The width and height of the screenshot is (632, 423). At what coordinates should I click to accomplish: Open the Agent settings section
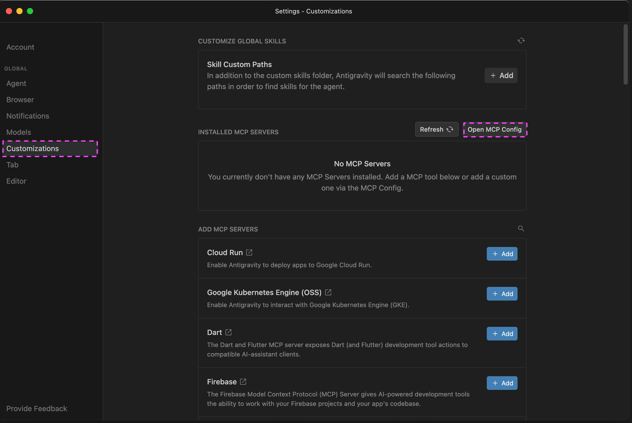coord(16,83)
